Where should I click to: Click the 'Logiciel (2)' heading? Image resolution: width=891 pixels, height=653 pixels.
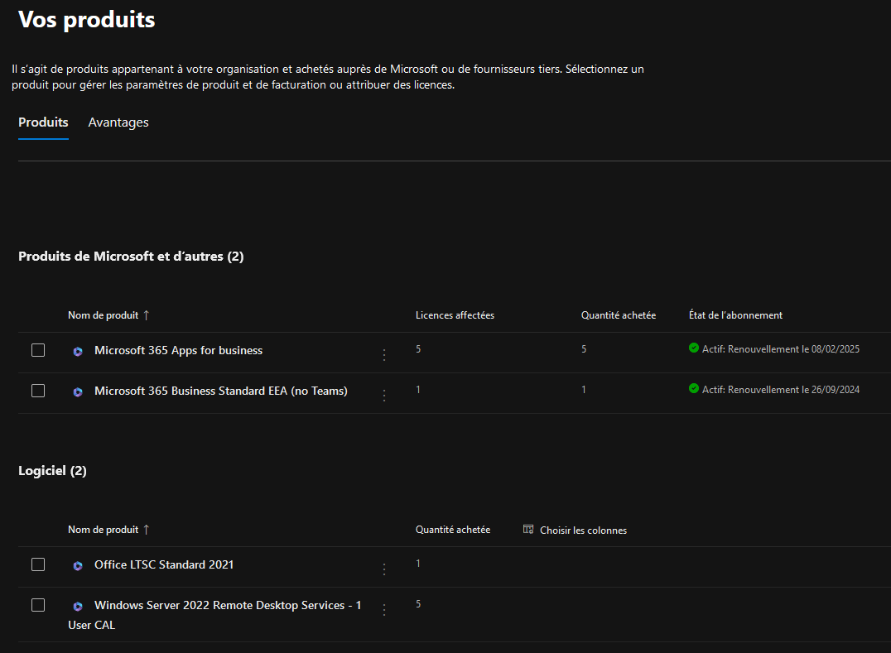point(52,471)
